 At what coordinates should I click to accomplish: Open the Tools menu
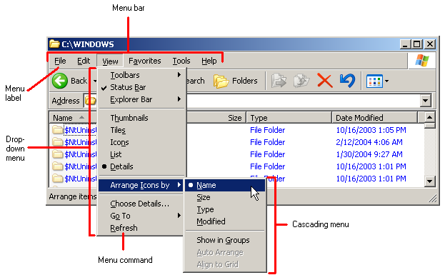pyautogui.click(x=181, y=61)
